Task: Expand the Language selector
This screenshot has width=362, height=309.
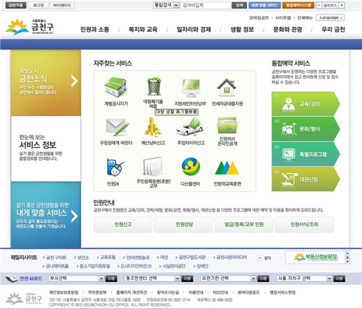Action: (x=330, y=18)
